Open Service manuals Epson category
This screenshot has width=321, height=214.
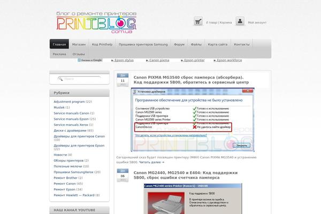click(x=71, y=119)
